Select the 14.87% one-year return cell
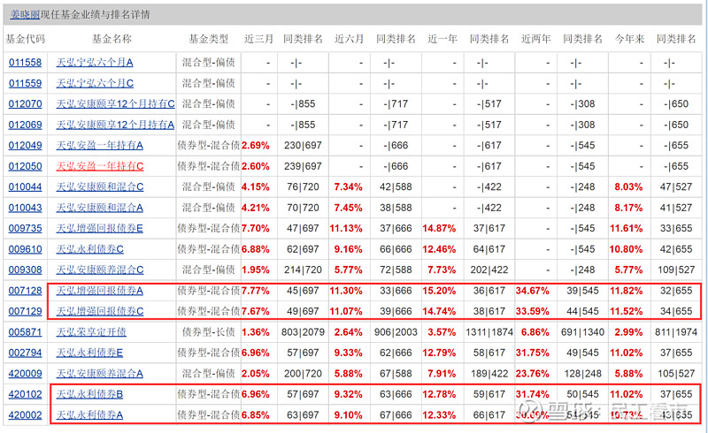The height and width of the screenshot is (433, 708). 439,228
